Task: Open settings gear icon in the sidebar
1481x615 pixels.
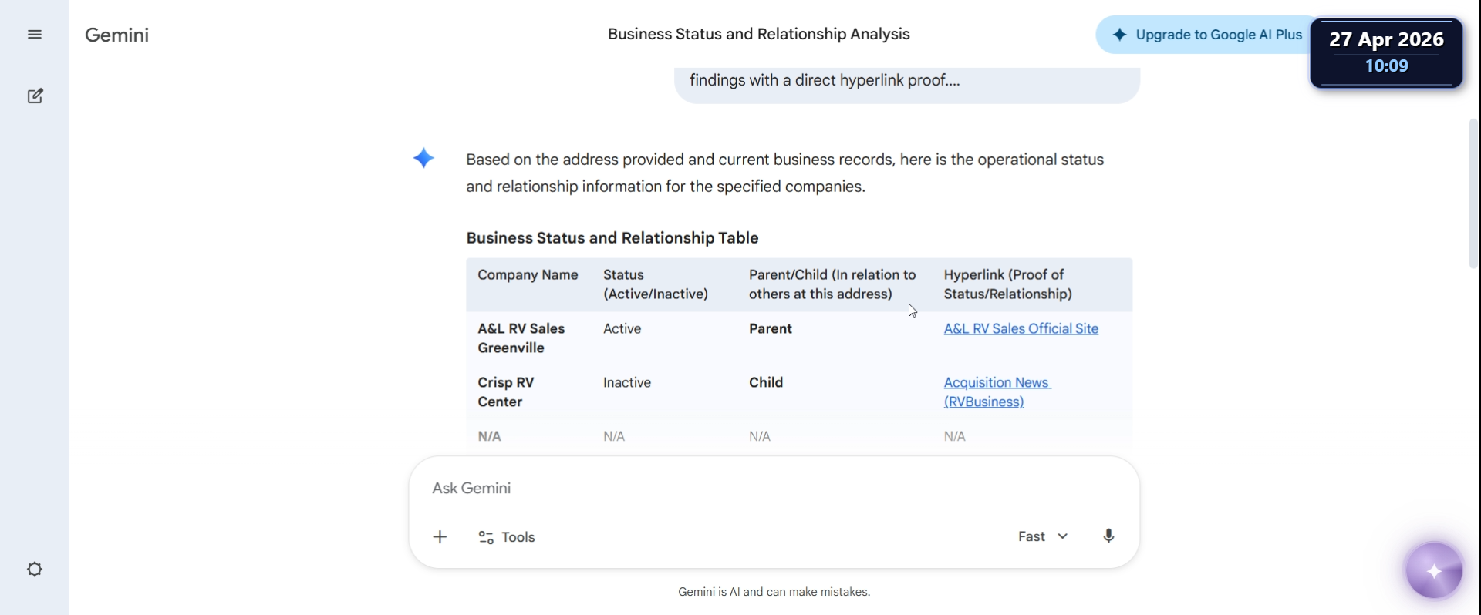Action: pos(35,570)
